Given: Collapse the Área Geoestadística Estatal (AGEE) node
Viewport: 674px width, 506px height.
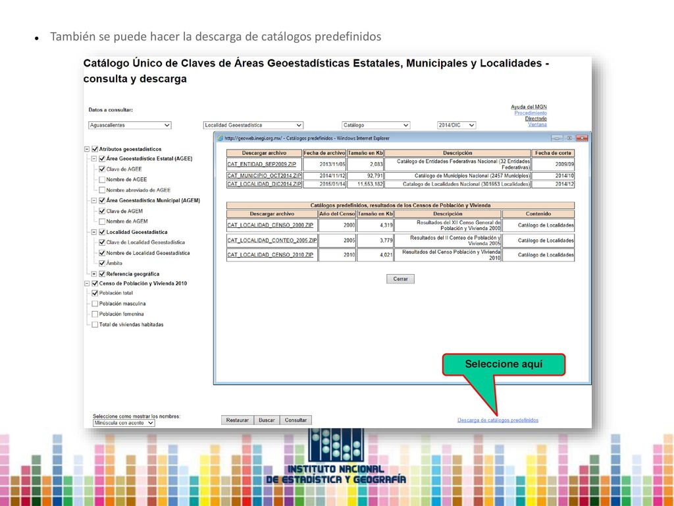Looking at the screenshot, I should [x=94, y=159].
